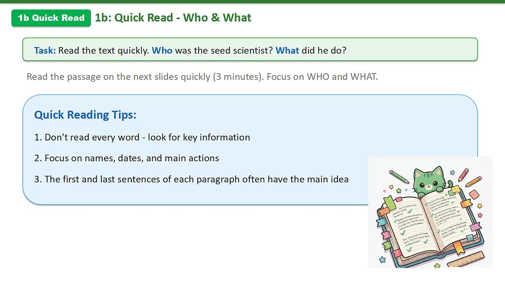Select tip 1 about not reading every word

142,137
